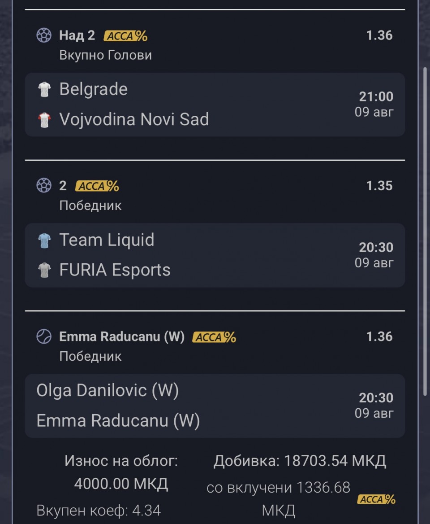The width and height of the screenshot is (430, 524).
Task: Click the grey FURIA Esports jersey icon
Action: 44,270
